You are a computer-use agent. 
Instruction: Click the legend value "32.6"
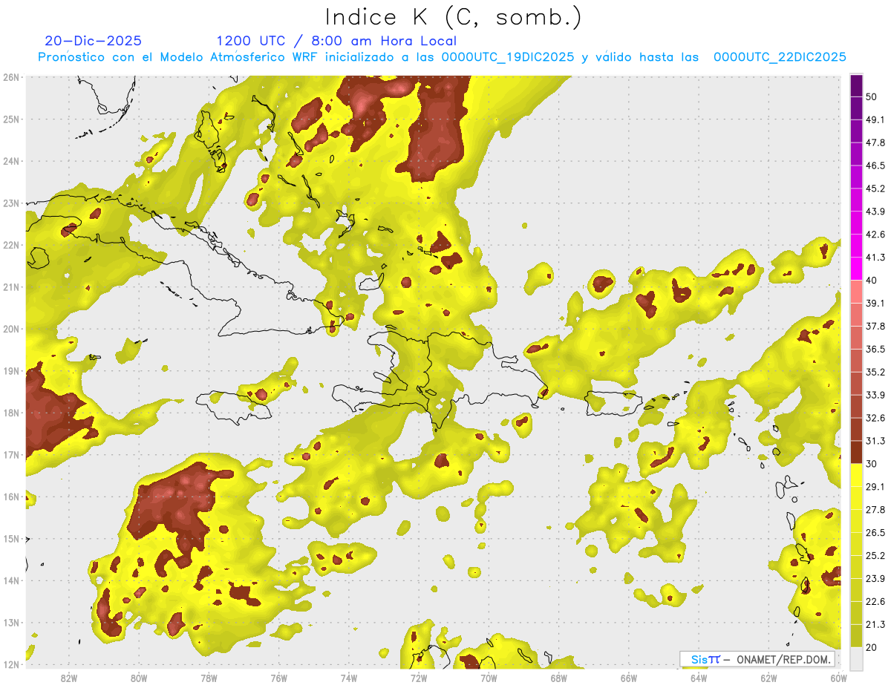point(875,418)
